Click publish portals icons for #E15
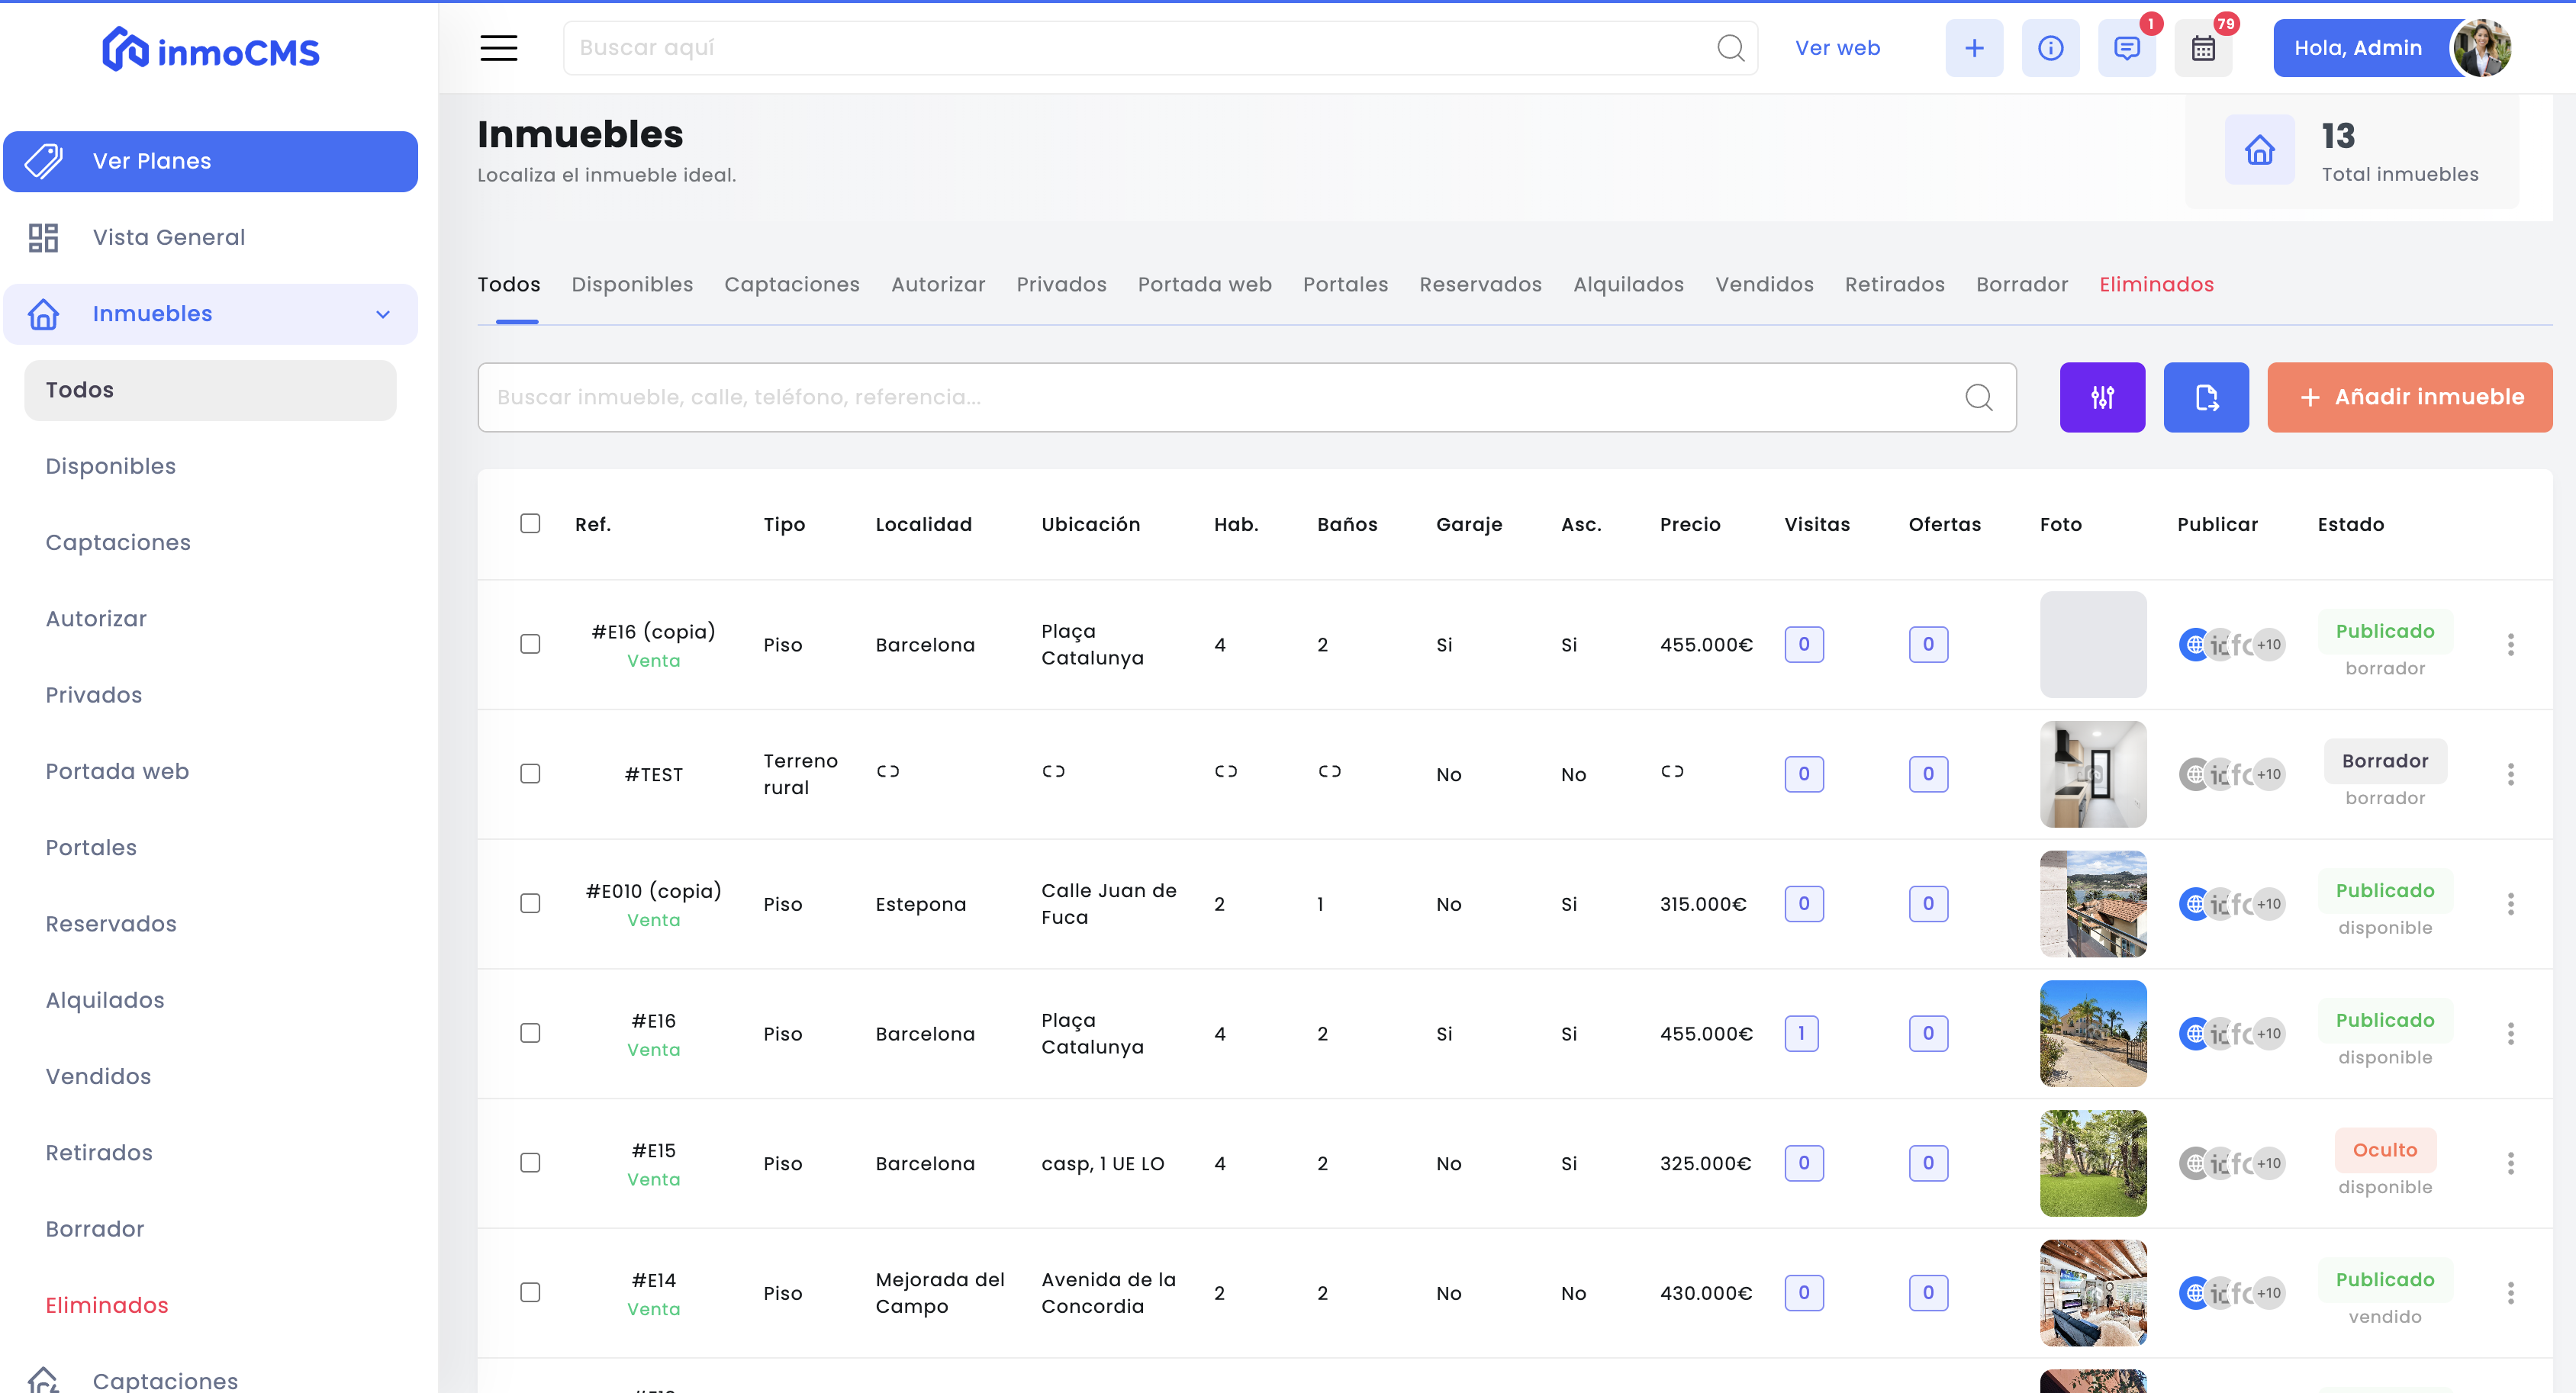This screenshot has height=1393, width=2576. tap(2232, 1163)
